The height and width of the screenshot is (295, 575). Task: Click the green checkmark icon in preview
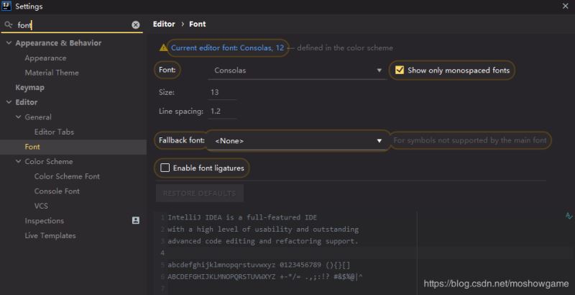point(569,216)
